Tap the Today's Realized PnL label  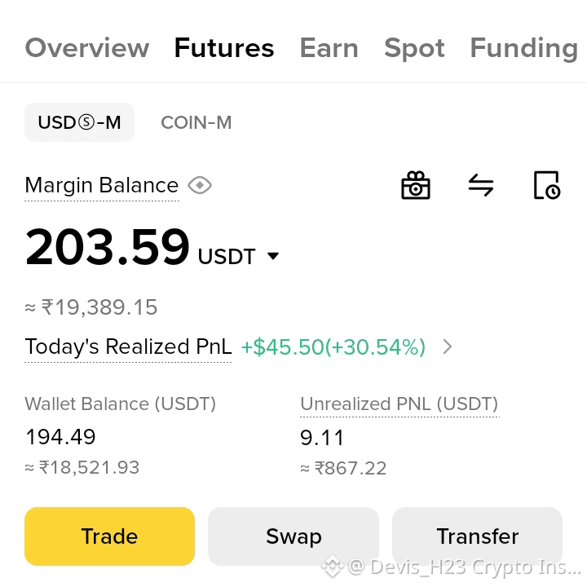click(x=128, y=346)
